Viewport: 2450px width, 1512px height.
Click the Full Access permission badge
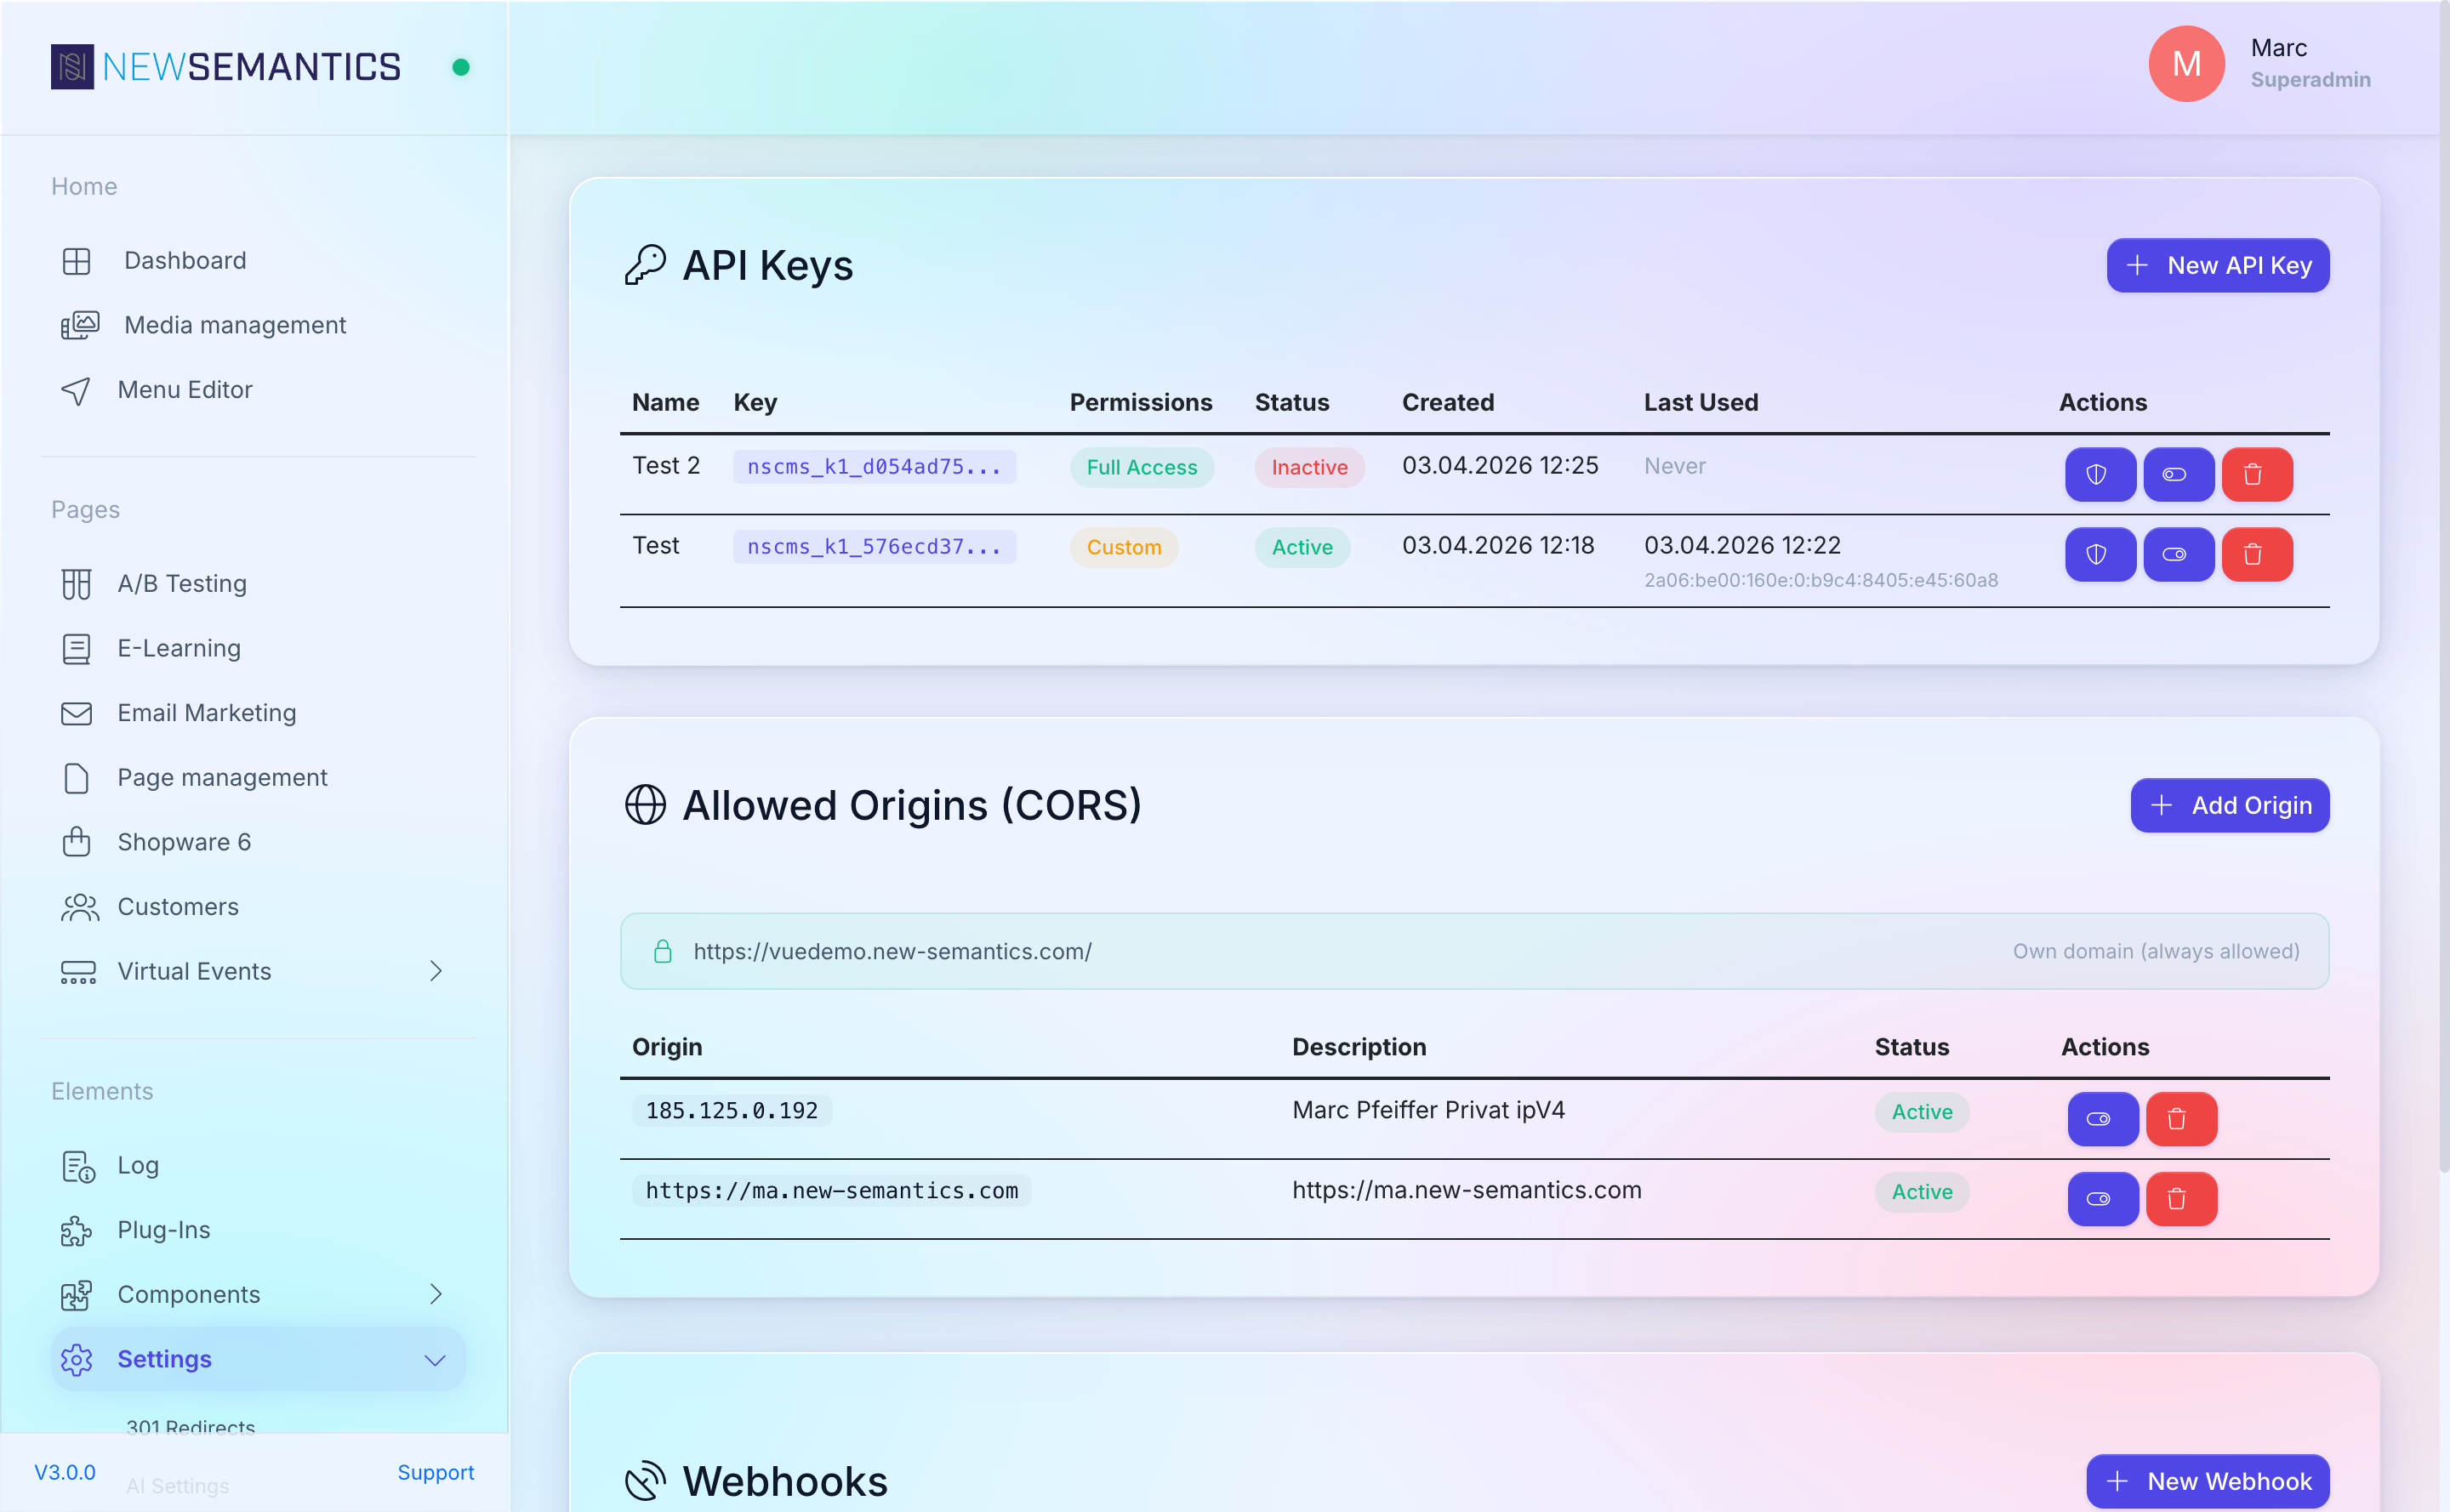click(1142, 467)
